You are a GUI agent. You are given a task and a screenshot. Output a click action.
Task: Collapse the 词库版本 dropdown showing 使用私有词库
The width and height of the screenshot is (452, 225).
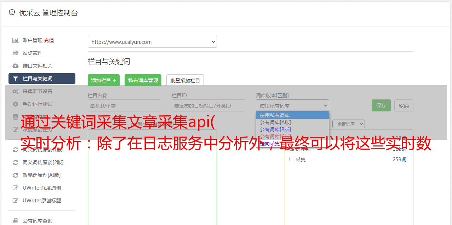(292, 105)
